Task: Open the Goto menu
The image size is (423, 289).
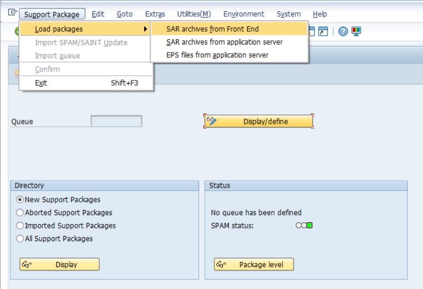Action: coord(125,14)
